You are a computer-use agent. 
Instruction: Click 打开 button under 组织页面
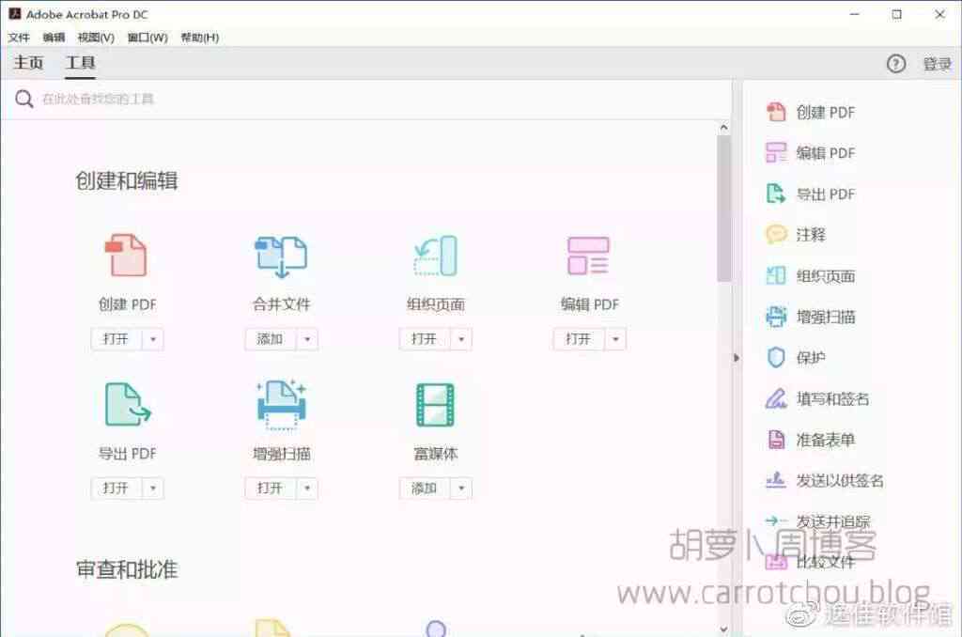tap(426, 339)
